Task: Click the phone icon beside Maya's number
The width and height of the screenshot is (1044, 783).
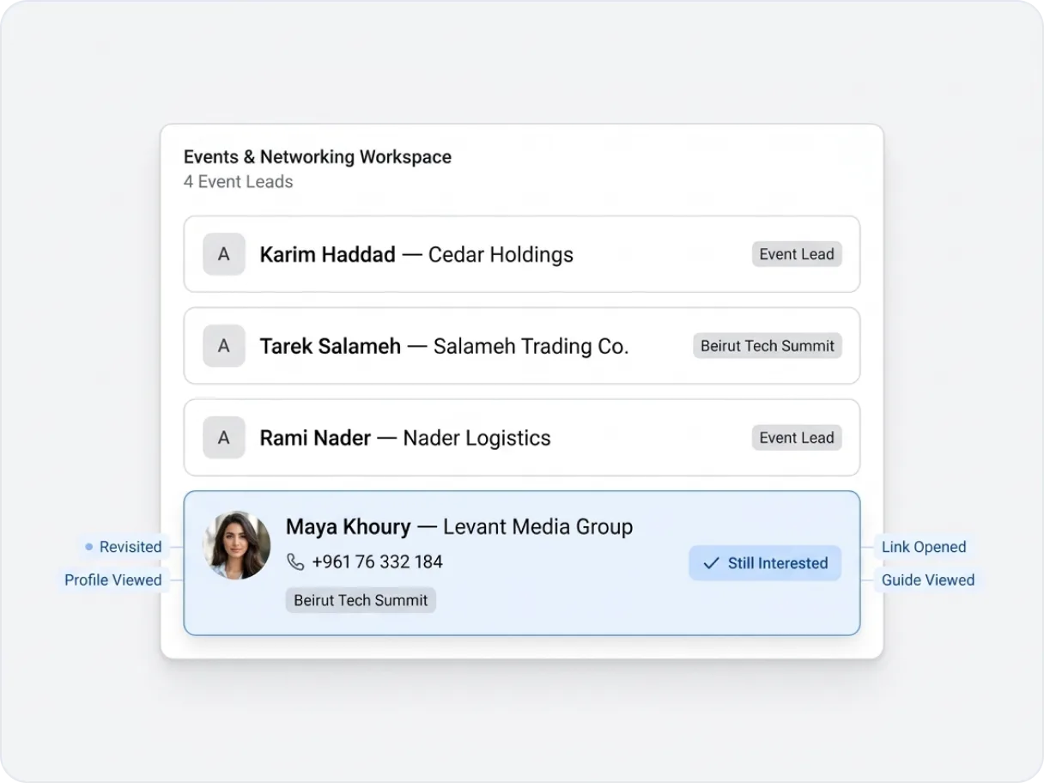Action: click(x=296, y=561)
